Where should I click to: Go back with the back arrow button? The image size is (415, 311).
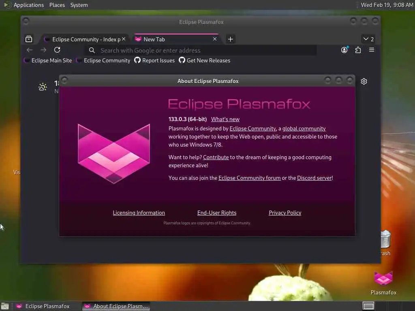[x=30, y=50]
